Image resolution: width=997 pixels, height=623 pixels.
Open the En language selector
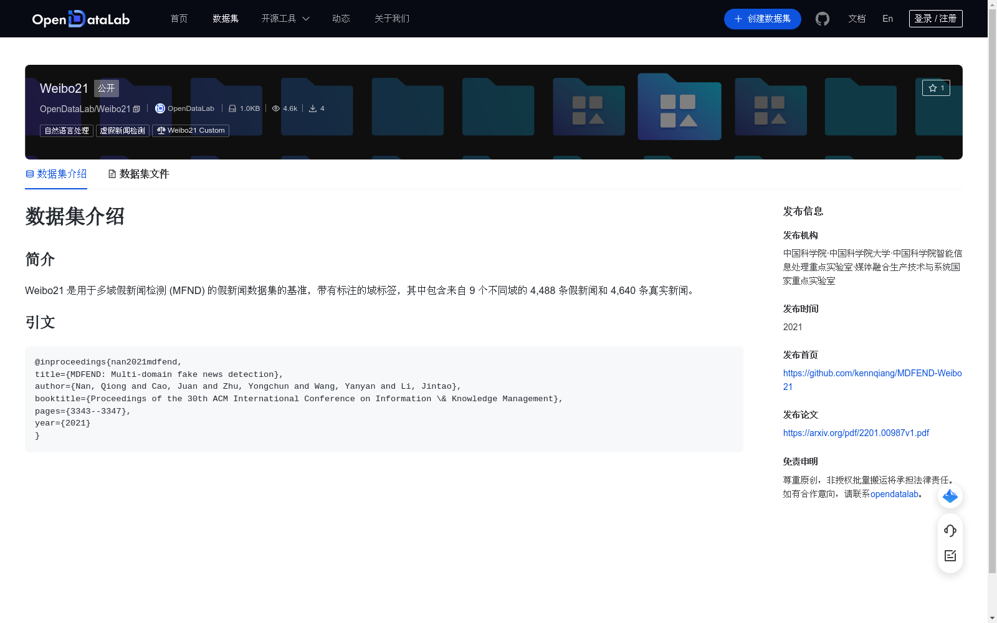(887, 19)
